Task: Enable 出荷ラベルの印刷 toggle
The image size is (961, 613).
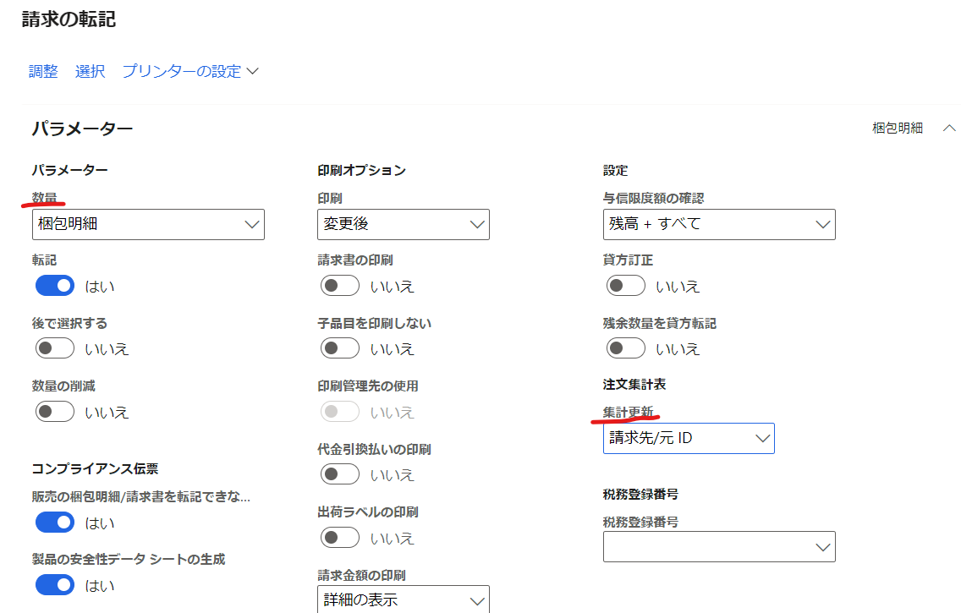Action: point(340,538)
